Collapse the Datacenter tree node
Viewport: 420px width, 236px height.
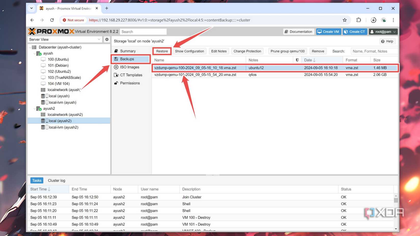[30, 47]
